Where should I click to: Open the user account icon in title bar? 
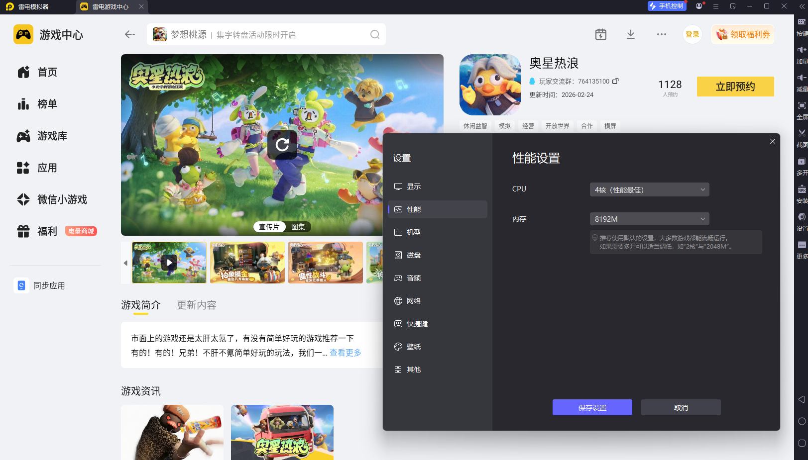pyautogui.click(x=699, y=6)
